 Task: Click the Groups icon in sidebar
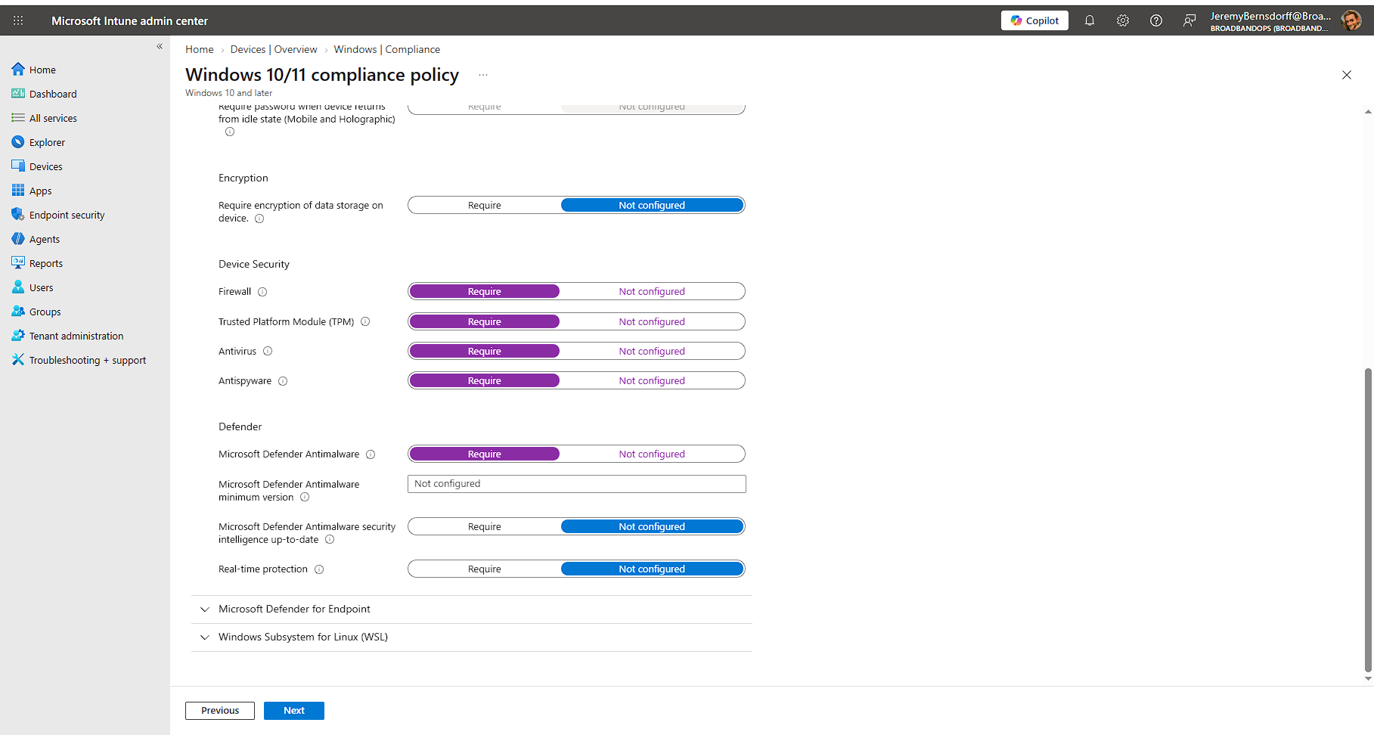click(x=18, y=312)
